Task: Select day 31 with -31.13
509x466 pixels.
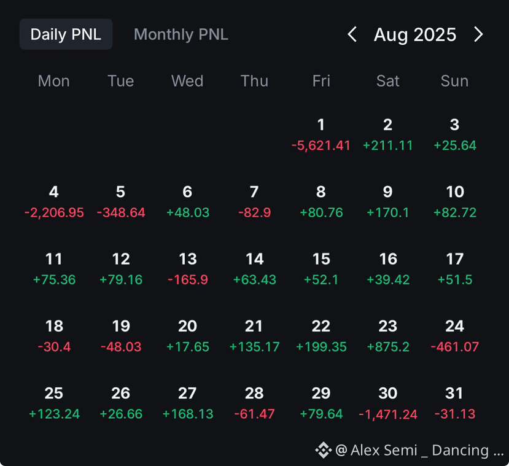Action: 455,403
